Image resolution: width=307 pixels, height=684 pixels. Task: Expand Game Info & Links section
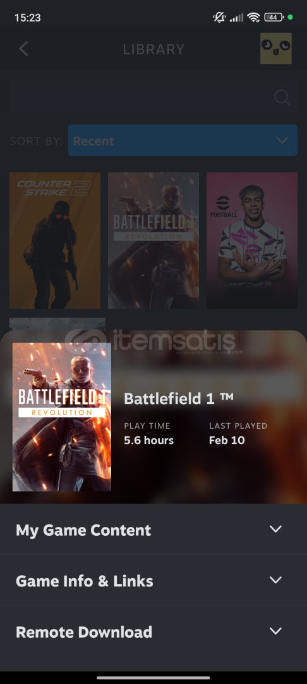point(153,580)
